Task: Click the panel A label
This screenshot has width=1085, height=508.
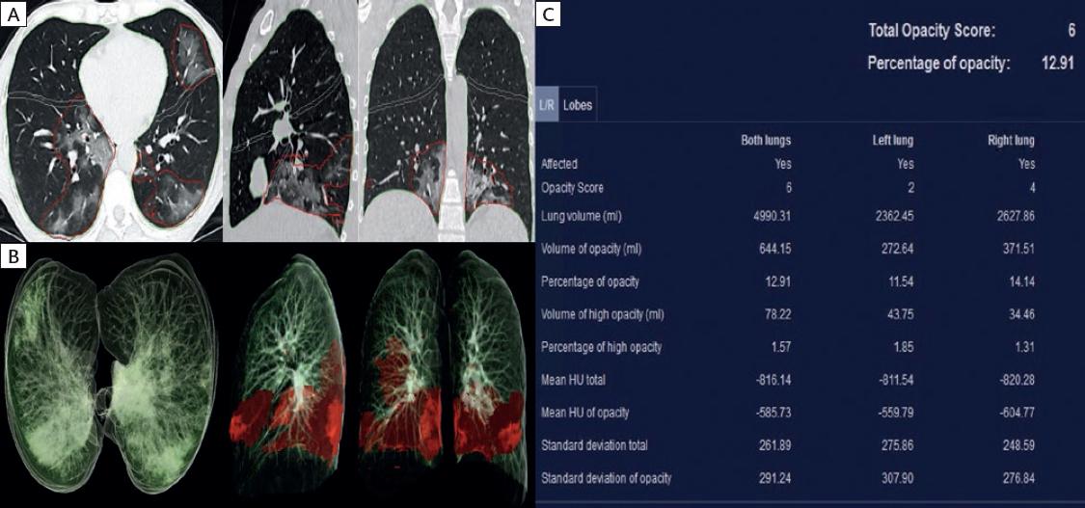Action: pyautogui.click(x=14, y=13)
